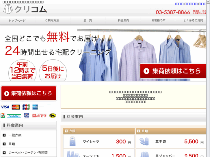Click the FamilyMart logo
The height and width of the screenshot is (157, 210).
tap(14, 116)
